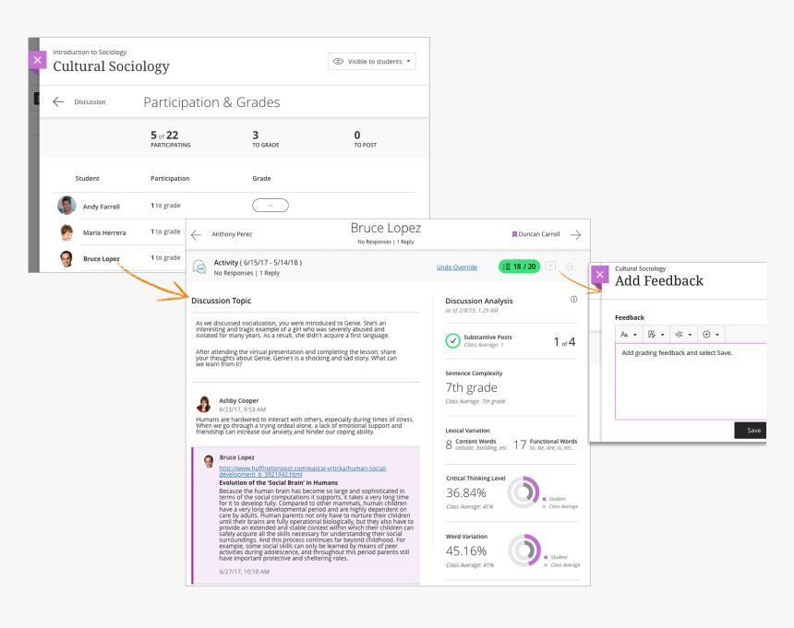Go to previous student Anthony Perez arrow
Image resolution: width=794 pixels, height=628 pixels.
click(197, 234)
